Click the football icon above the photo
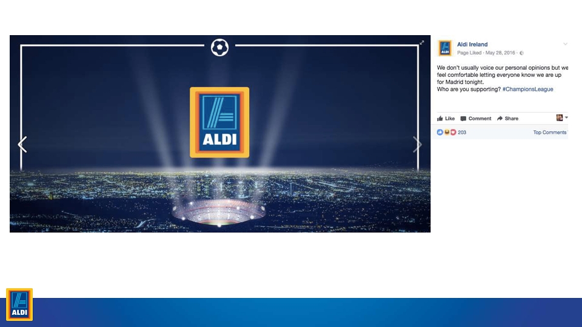The height and width of the screenshot is (327, 582). pos(219,47)
